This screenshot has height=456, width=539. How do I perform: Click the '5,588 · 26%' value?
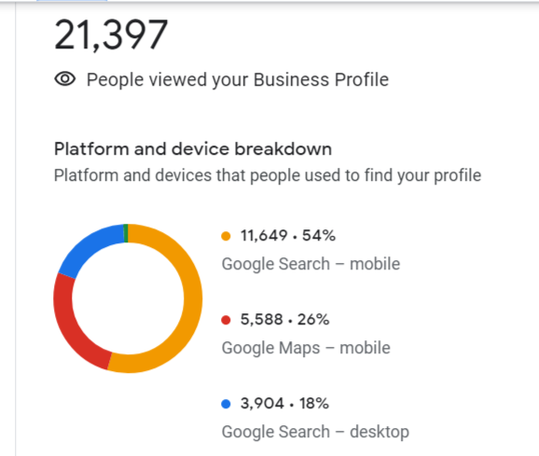[284, 320]
